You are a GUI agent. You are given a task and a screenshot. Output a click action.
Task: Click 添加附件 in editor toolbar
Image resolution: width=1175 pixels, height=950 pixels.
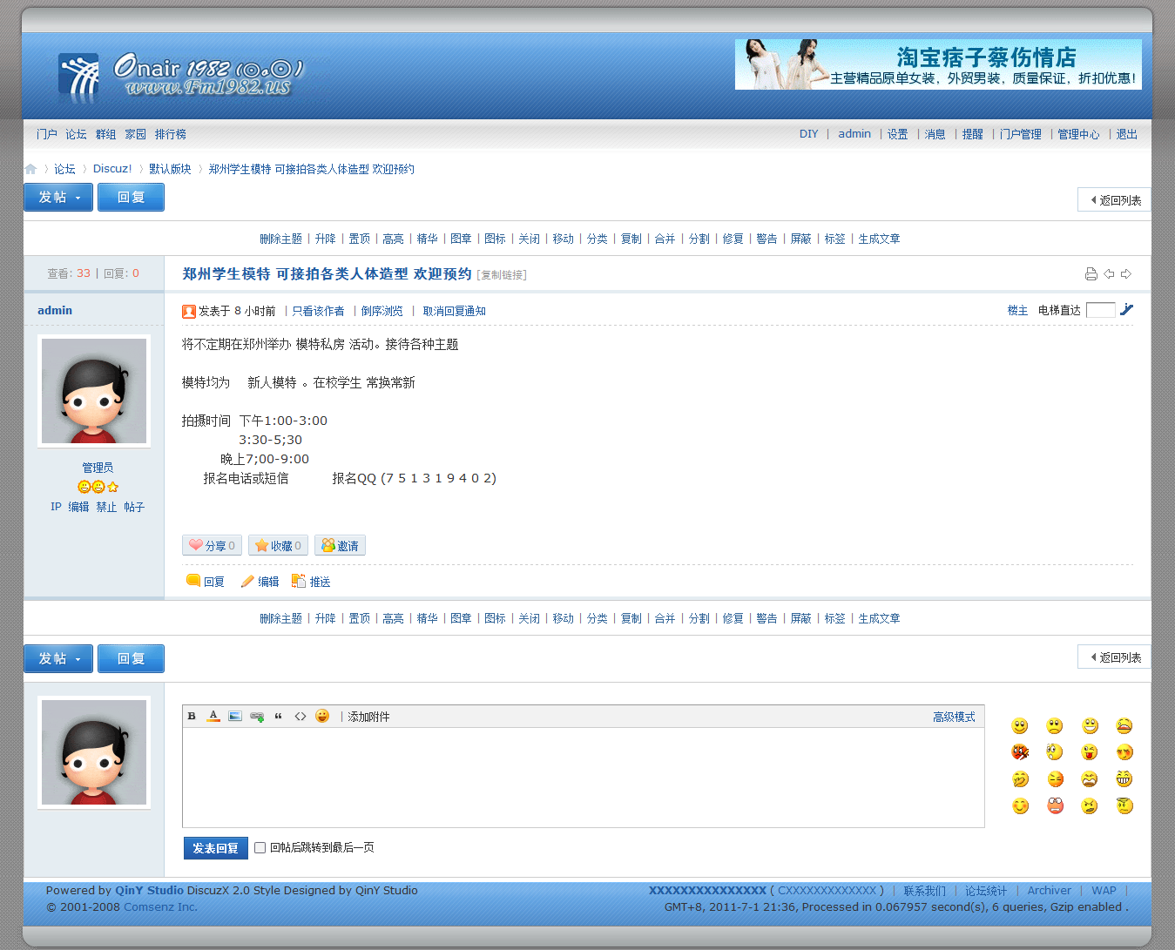368,717
